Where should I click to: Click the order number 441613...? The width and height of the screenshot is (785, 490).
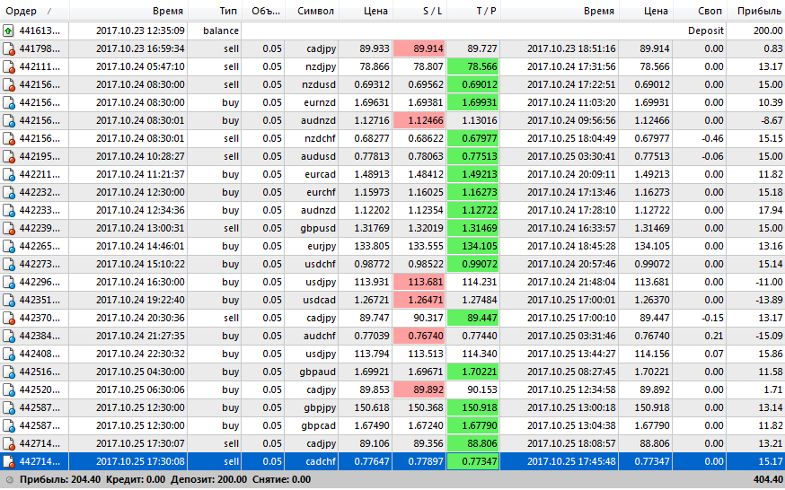pyautogui.click(x=40, y=31)
